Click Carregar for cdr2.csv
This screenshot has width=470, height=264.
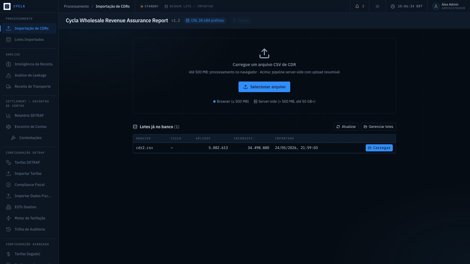pyautogui.click(x=379, y=148)
